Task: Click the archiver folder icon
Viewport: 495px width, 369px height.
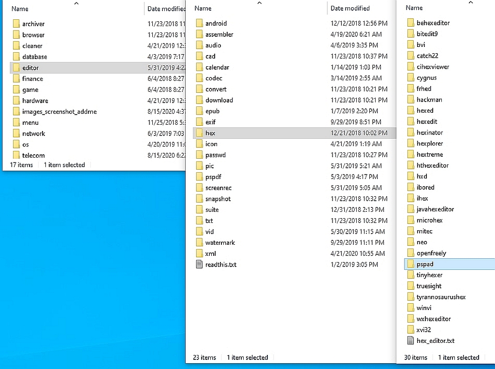Action: (x=16, y=24)
